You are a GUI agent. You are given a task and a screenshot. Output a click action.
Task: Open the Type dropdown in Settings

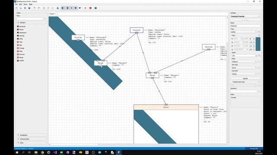244,32
